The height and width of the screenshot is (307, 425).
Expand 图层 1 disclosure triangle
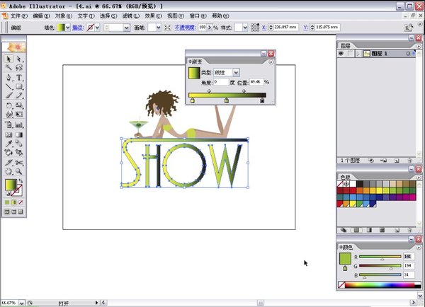[358, 54]
